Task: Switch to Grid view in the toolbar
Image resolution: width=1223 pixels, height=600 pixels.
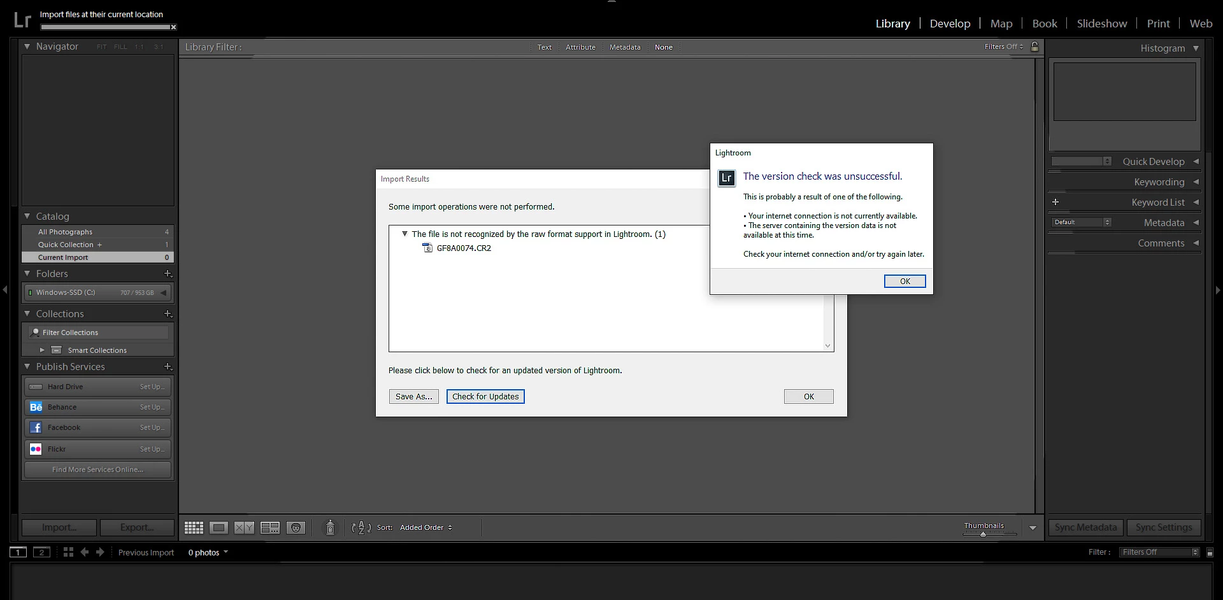Action: [x=194, y=527]
